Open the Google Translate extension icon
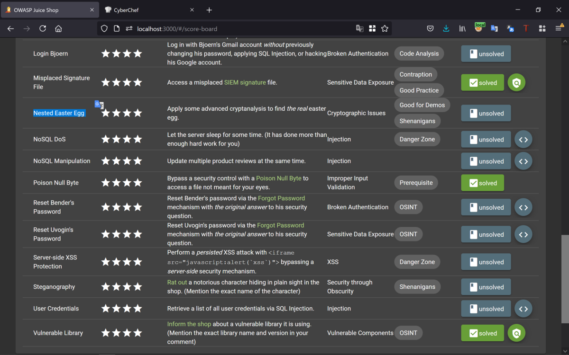Screen dimensions: 569x355 (x=494, y=28)
